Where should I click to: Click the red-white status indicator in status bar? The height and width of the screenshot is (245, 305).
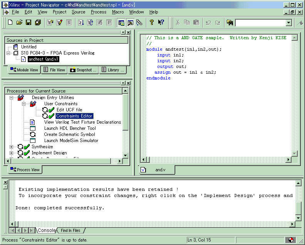[x=291, y=240]
